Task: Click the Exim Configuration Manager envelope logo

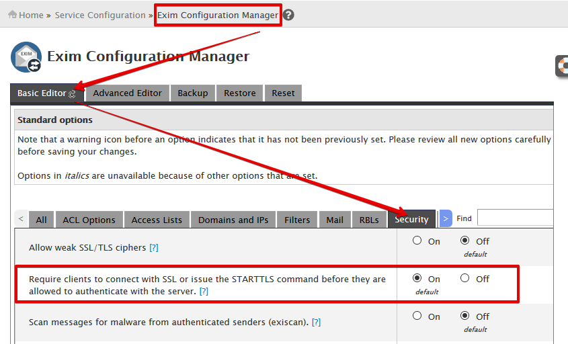Action: tap(26, 57)
